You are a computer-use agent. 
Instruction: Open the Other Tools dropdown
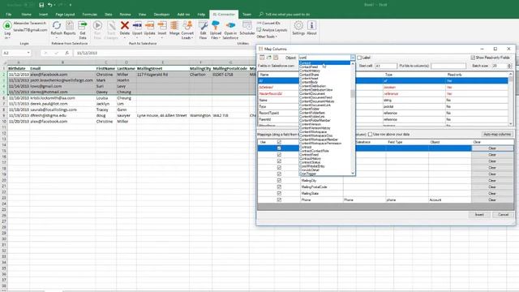[x=267, y=36]
